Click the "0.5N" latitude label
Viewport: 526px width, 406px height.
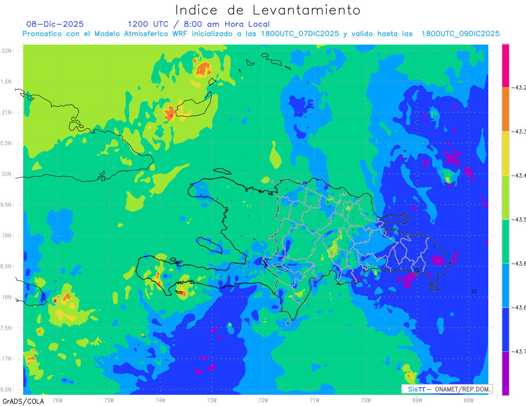[7, 143]
